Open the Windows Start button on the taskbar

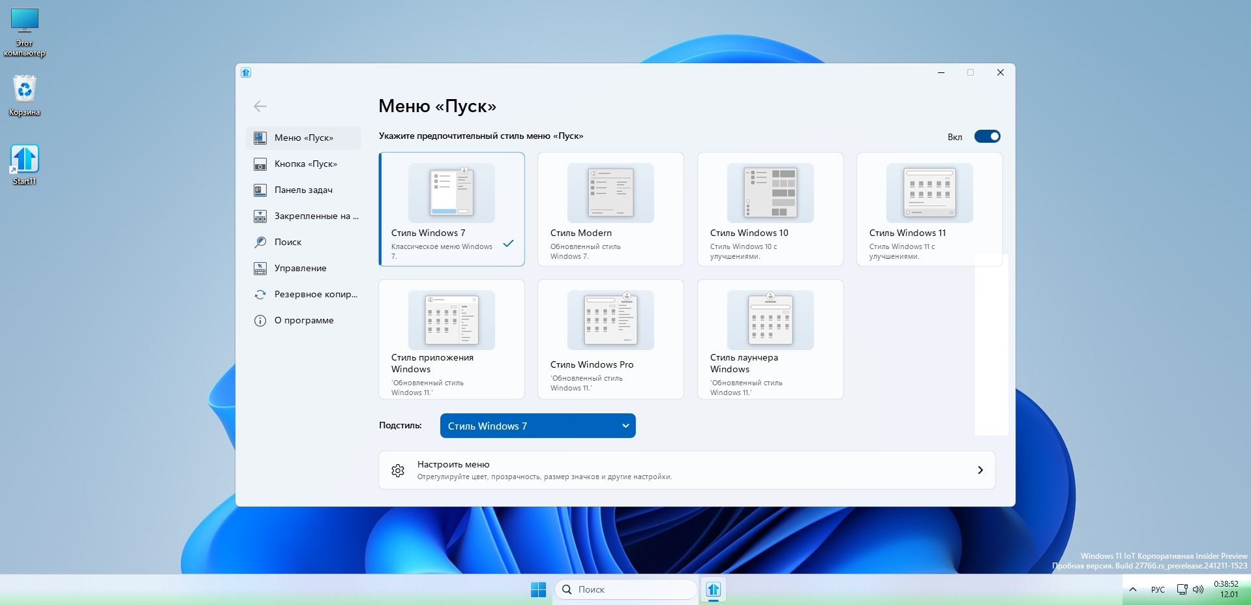tap(538, 589)
